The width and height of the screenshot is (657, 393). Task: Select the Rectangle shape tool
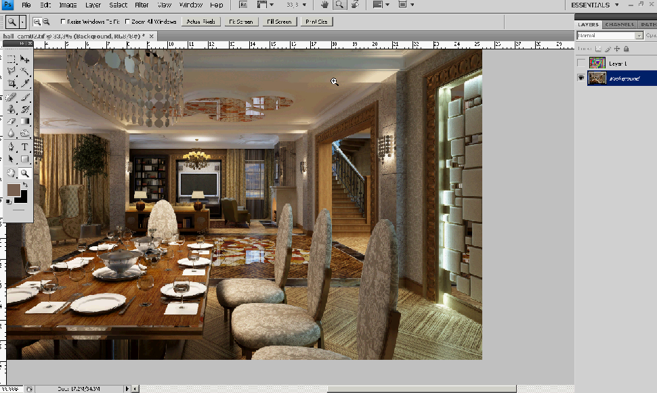point(24,159)
